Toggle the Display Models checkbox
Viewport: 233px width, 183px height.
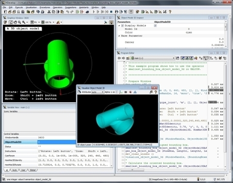pos(122,26)
